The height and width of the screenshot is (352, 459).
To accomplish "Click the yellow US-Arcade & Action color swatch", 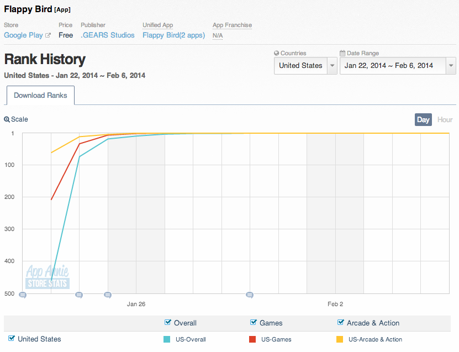I will (x=340, y=339).
